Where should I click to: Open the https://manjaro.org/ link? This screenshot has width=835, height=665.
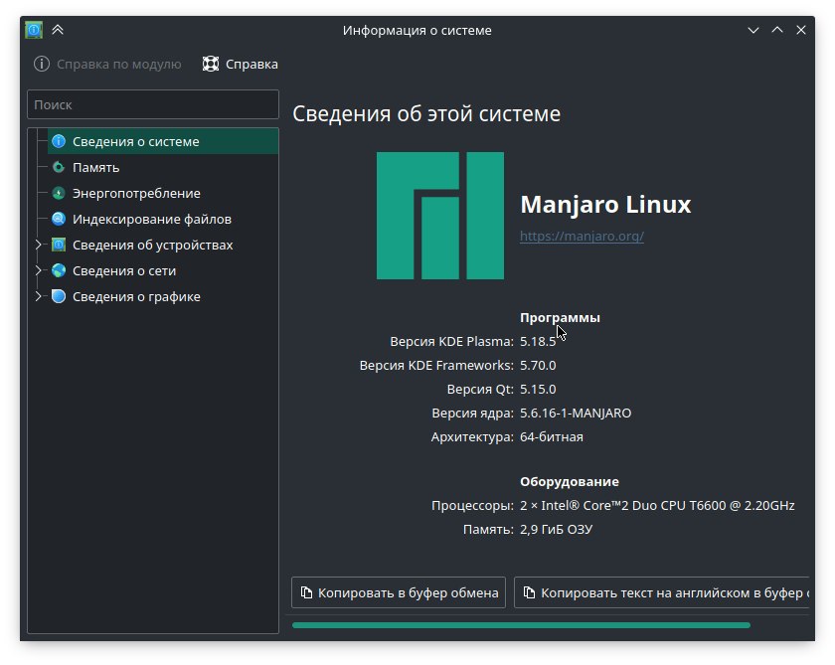tap(582, 236)
